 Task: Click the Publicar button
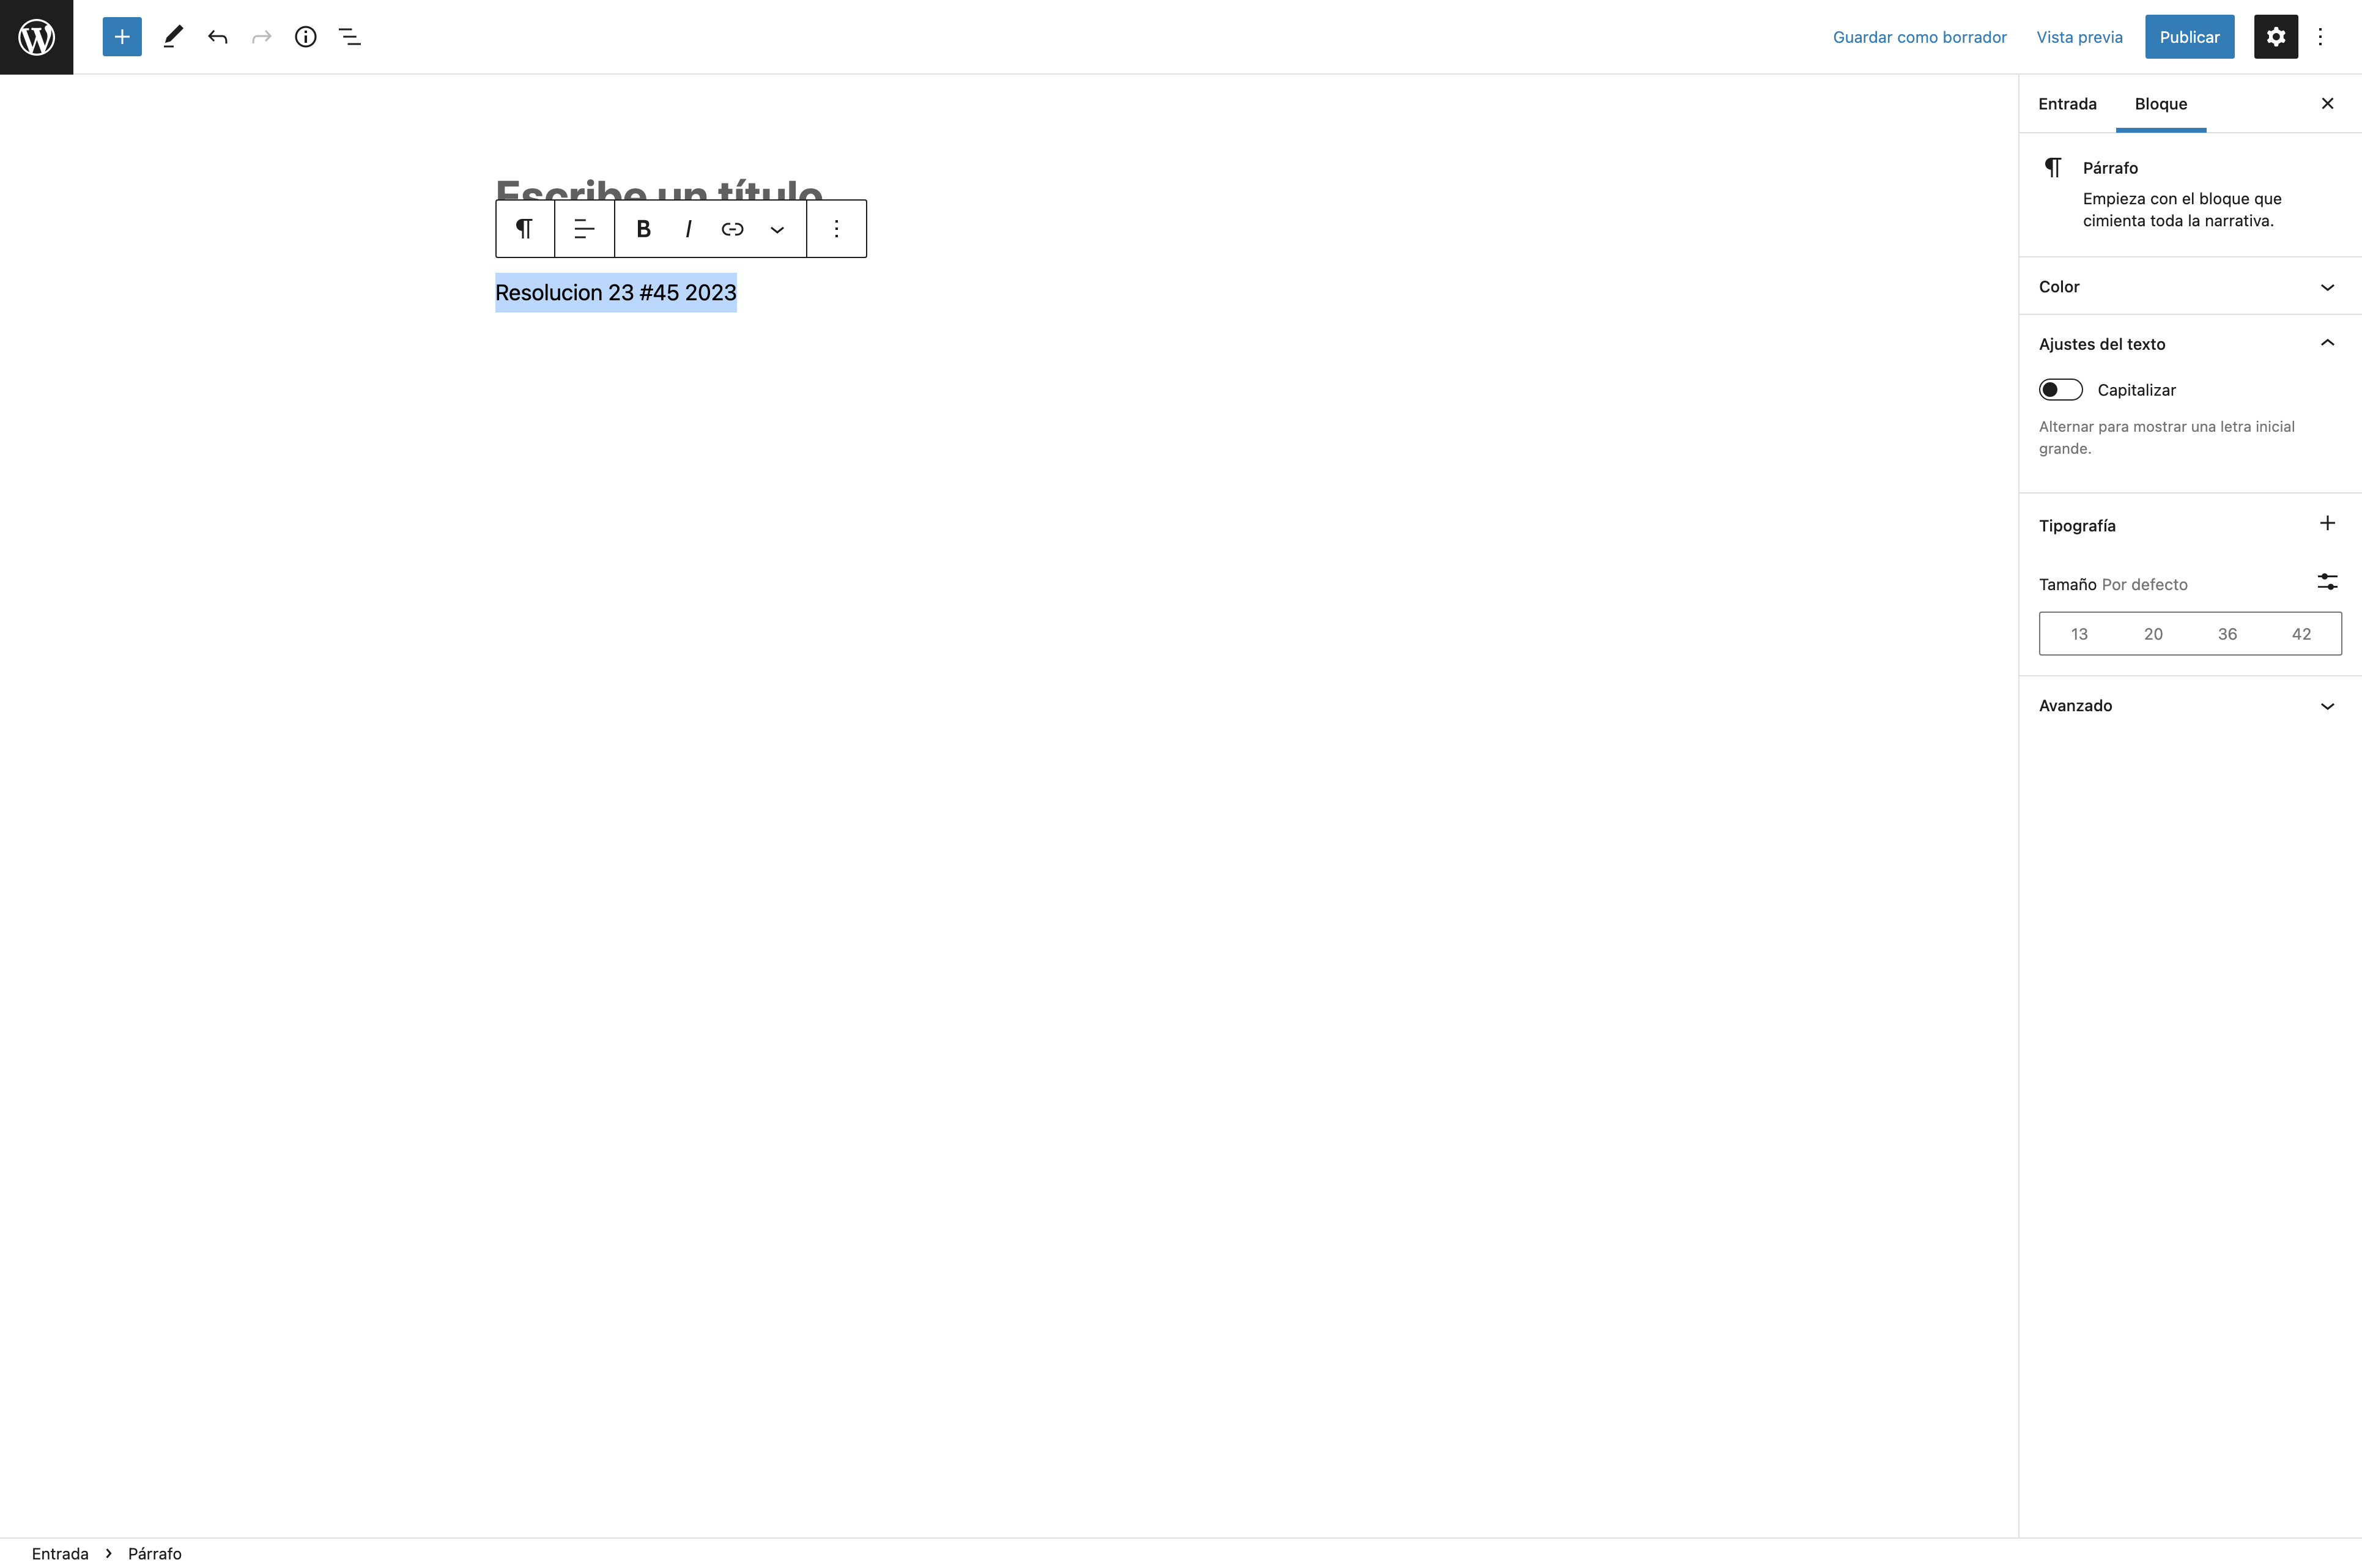(x=2189, y=37)
